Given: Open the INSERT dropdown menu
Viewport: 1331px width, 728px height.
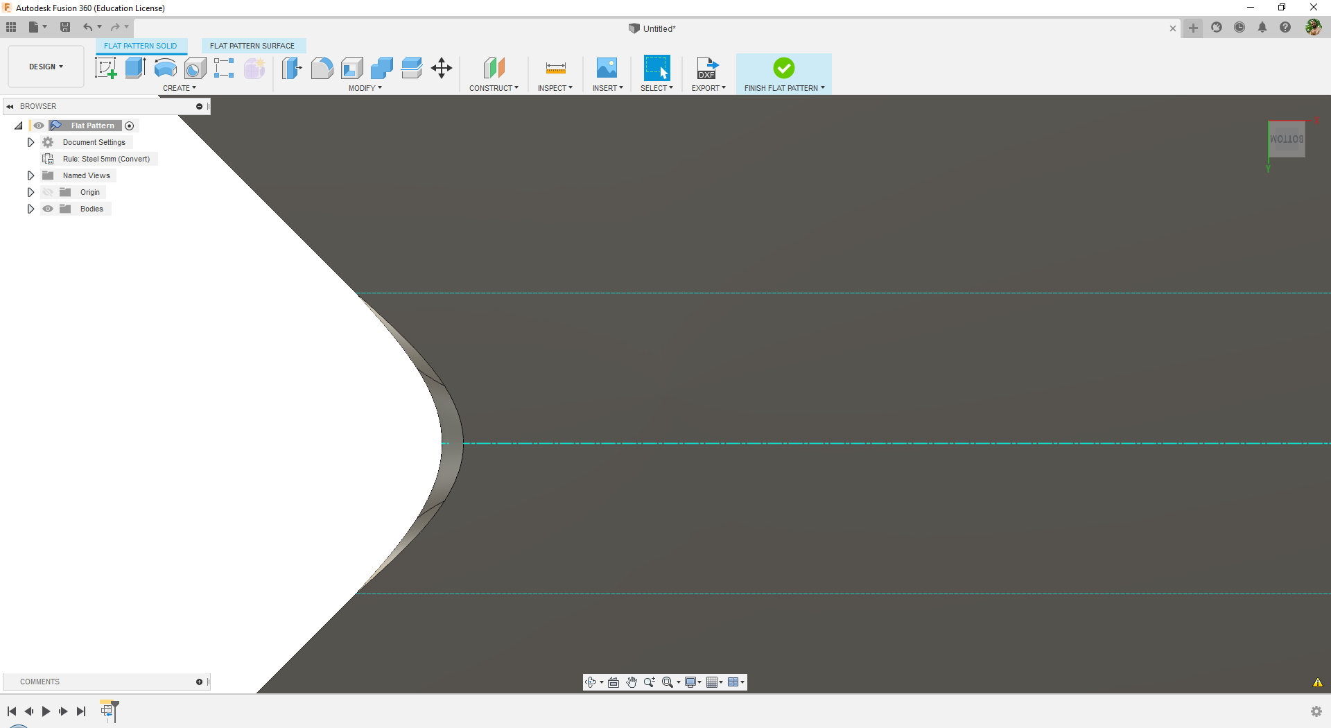Looking at the screenshot, I should (608, 88).
